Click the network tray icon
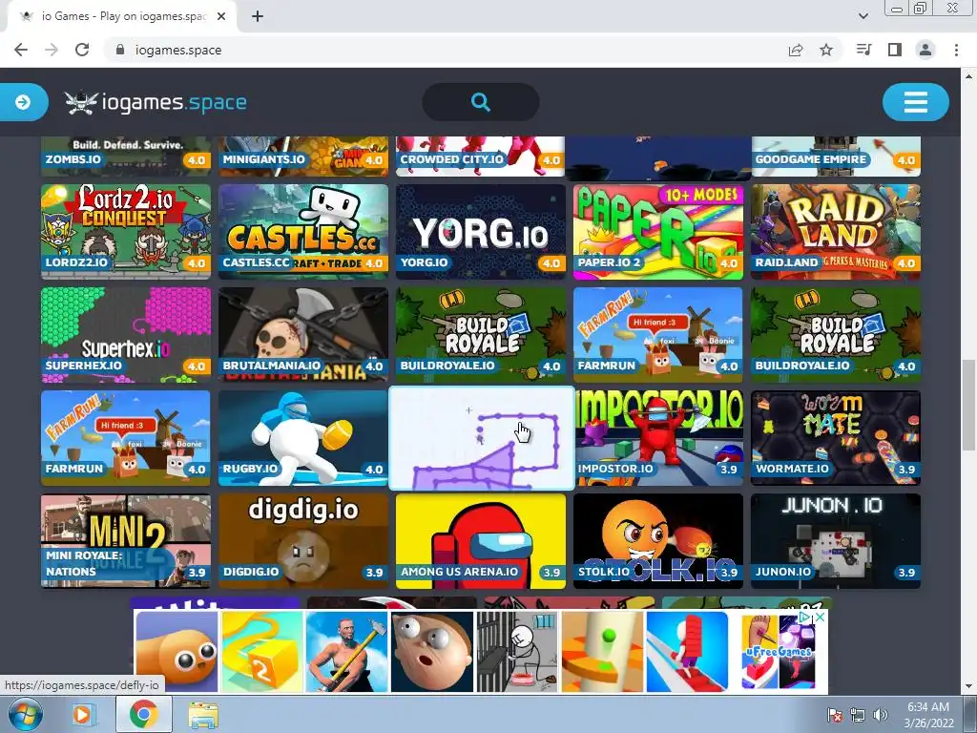Image resolution: width=977 pixels, height=733 pixels. pyautogui.click(x=858, y=715)
